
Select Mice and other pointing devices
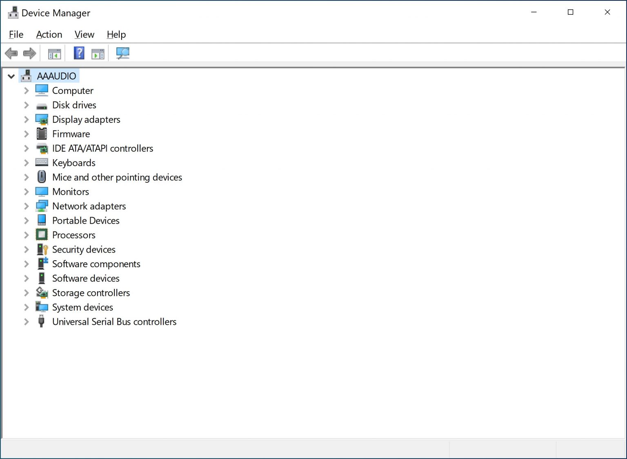(x=117, y=177)
